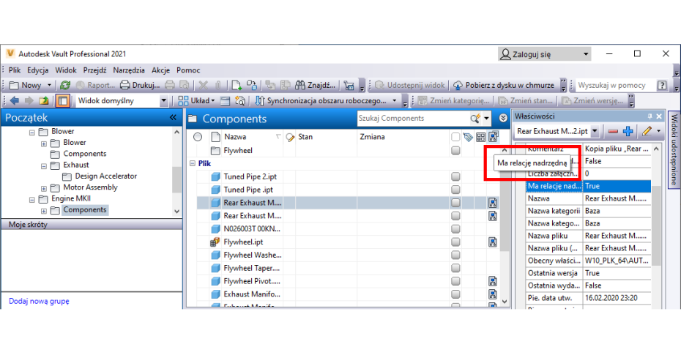Screen dimensions: 681x347
Task: Click the Układ layout button
Action: [197, 101]
